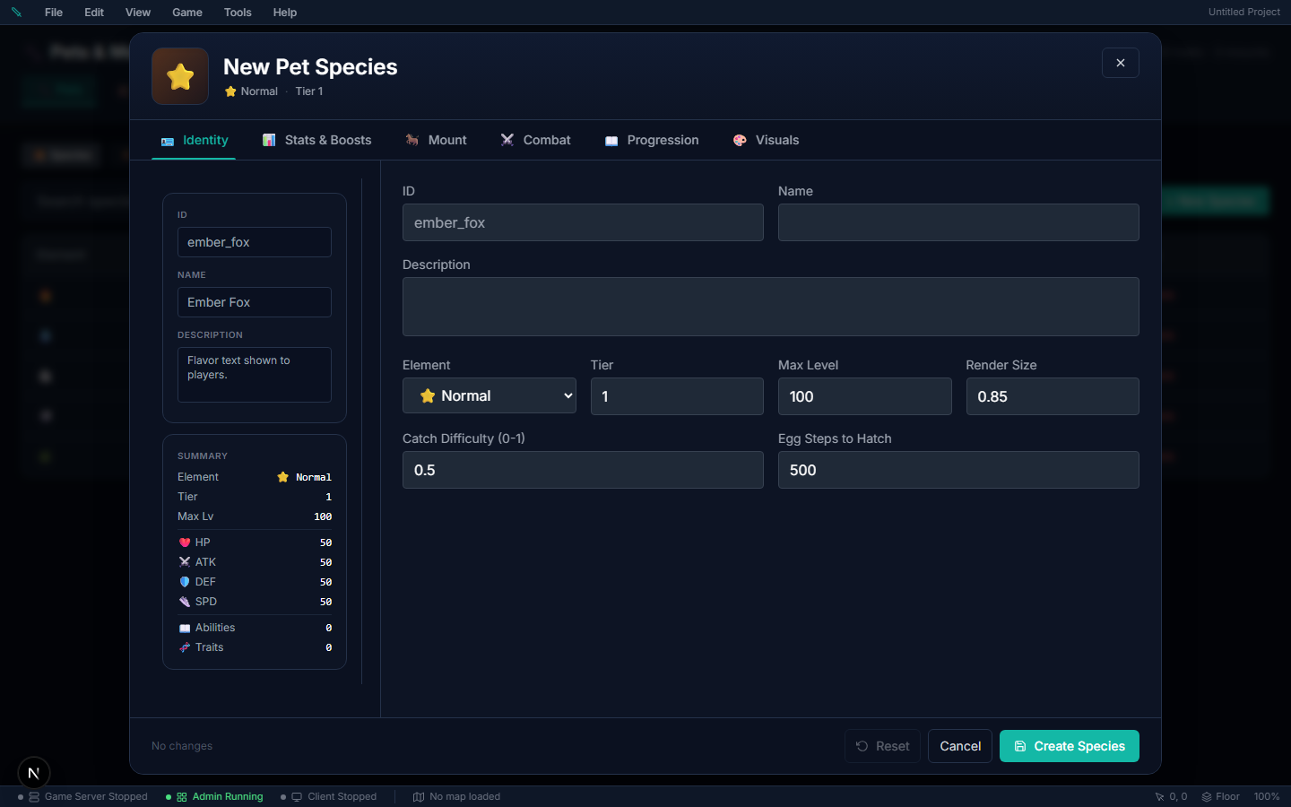Open the Game menu

[x=187, y=13]
